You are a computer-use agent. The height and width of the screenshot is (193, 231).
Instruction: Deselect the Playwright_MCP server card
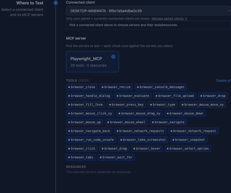click(92, 61)
